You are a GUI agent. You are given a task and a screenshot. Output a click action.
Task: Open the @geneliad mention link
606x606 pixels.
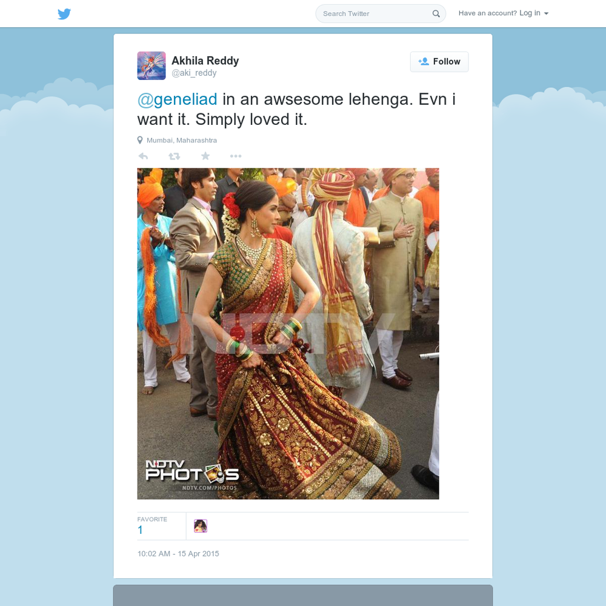(178, 99)
